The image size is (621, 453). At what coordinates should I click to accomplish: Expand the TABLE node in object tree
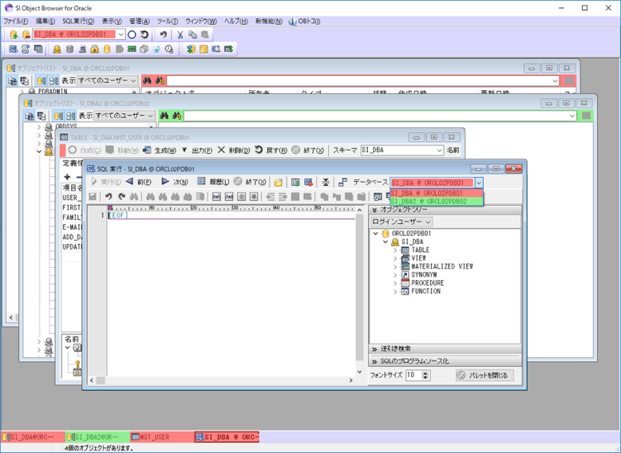click(394, 250)
